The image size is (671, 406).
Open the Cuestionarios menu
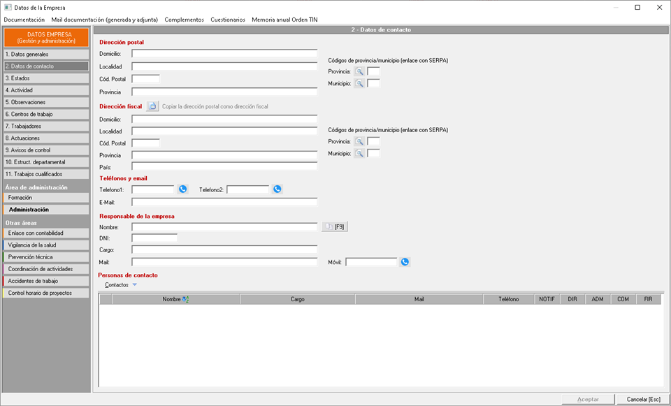(x=228, y=20)
